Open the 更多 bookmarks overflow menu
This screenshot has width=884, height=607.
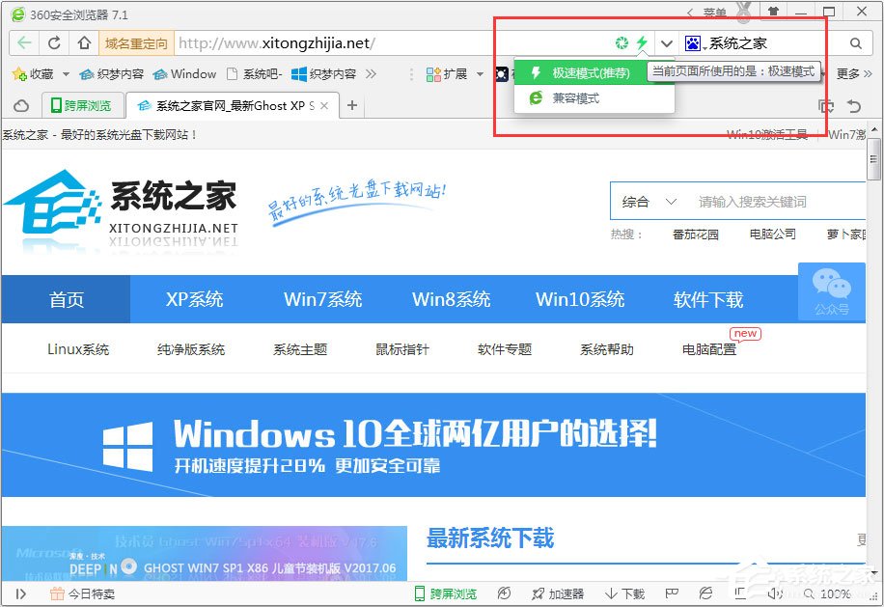(846, 73)
